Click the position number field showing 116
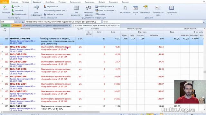Screen dimensions: 206x115 (7, 22)
